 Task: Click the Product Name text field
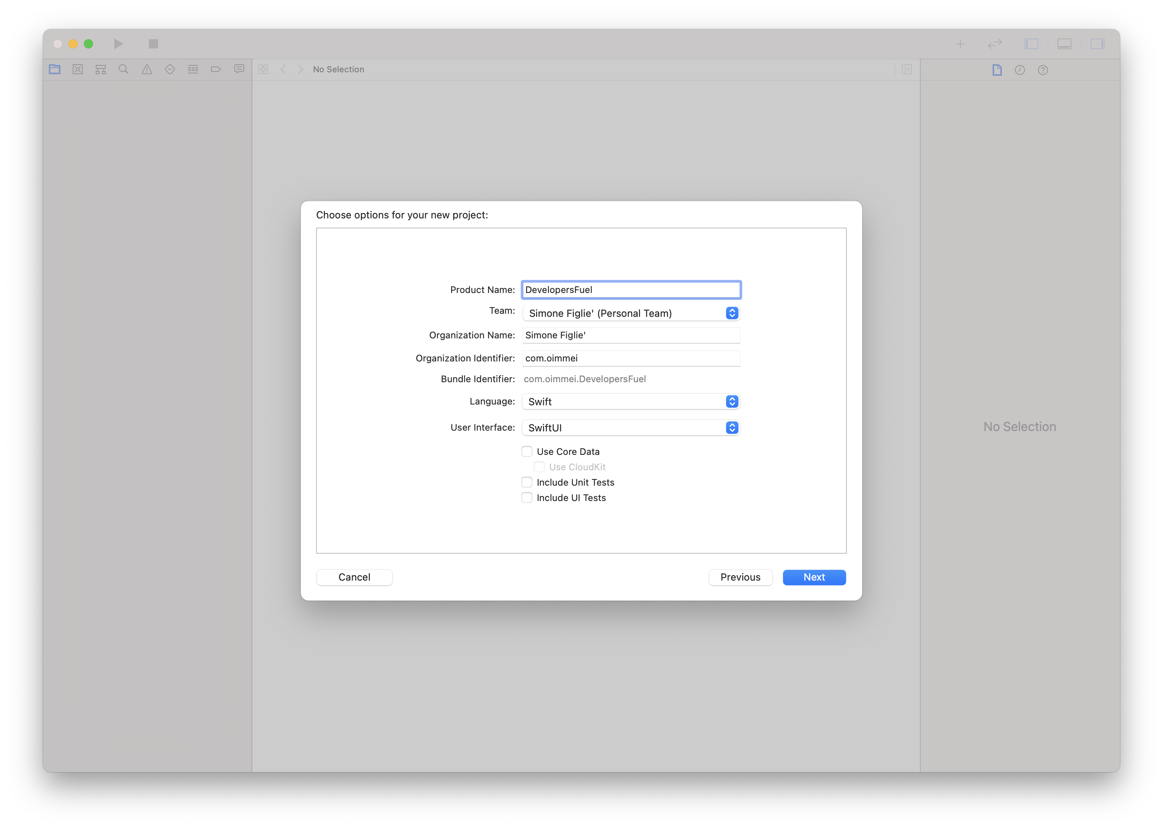pyautogui.click(x=631, y=290)
